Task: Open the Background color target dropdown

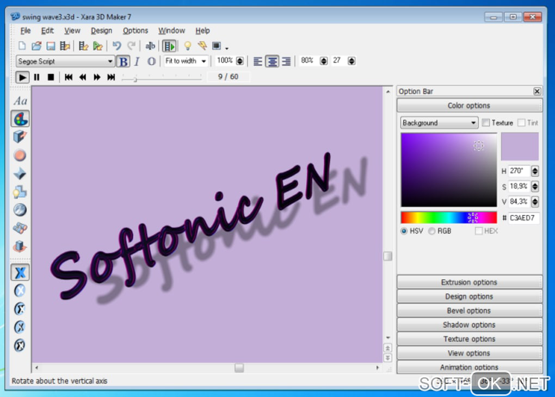Action: (439, 123)
